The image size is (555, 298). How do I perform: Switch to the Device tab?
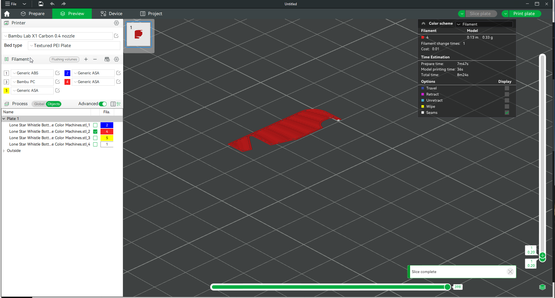[x=112, y=14]
